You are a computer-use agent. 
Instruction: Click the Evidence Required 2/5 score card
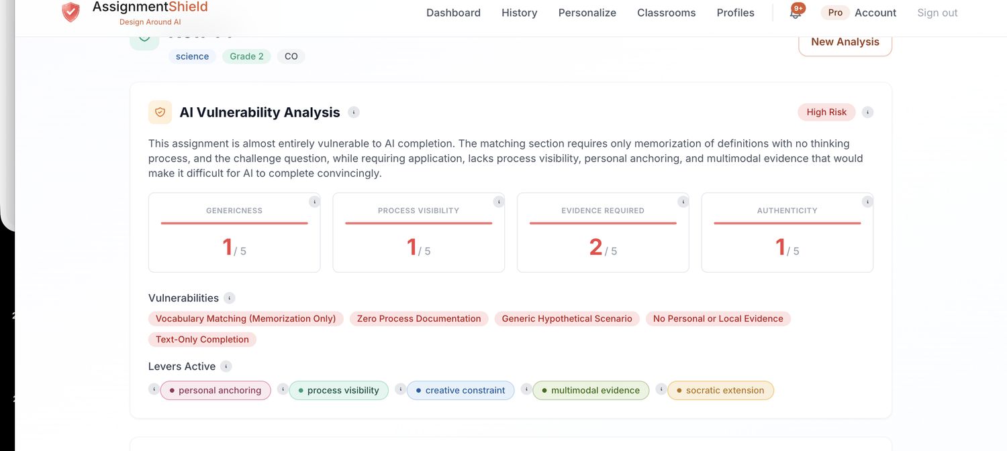603,233
